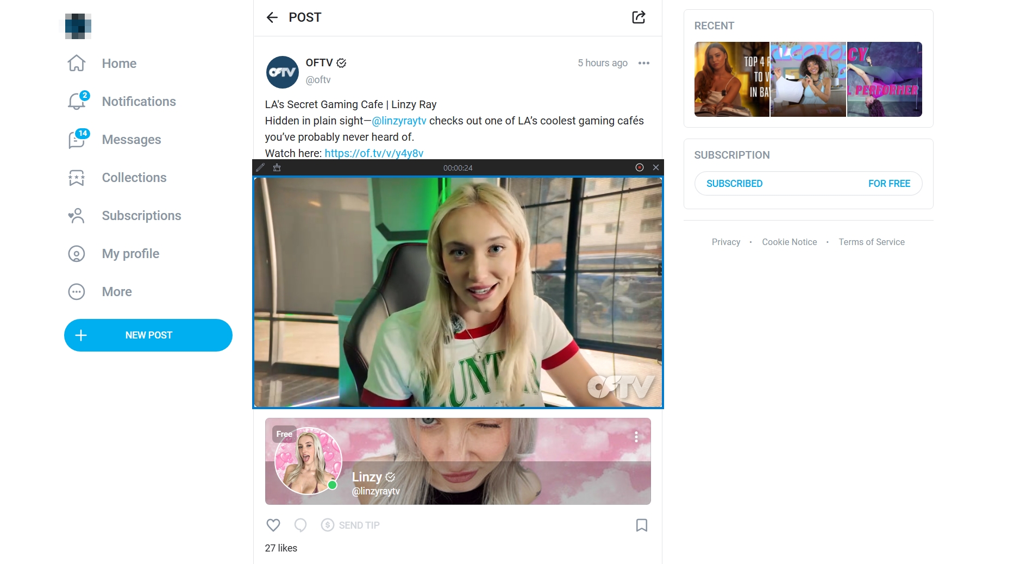Viewport: 1020px width, 564px height.
Task: Open the Terms of Service footer link
Action: point(871,242)
